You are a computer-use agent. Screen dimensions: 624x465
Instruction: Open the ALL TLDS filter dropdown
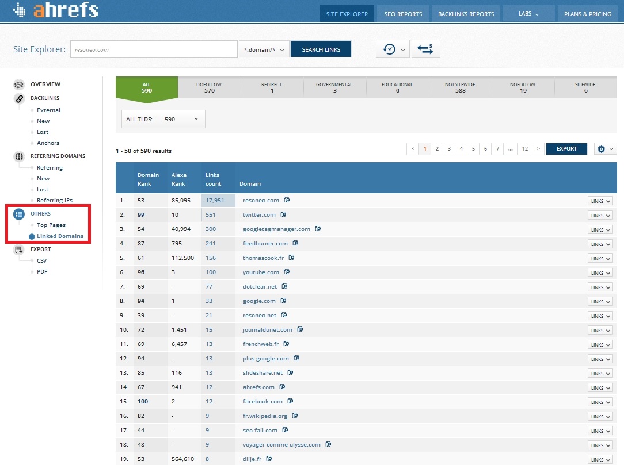[163, 119]
